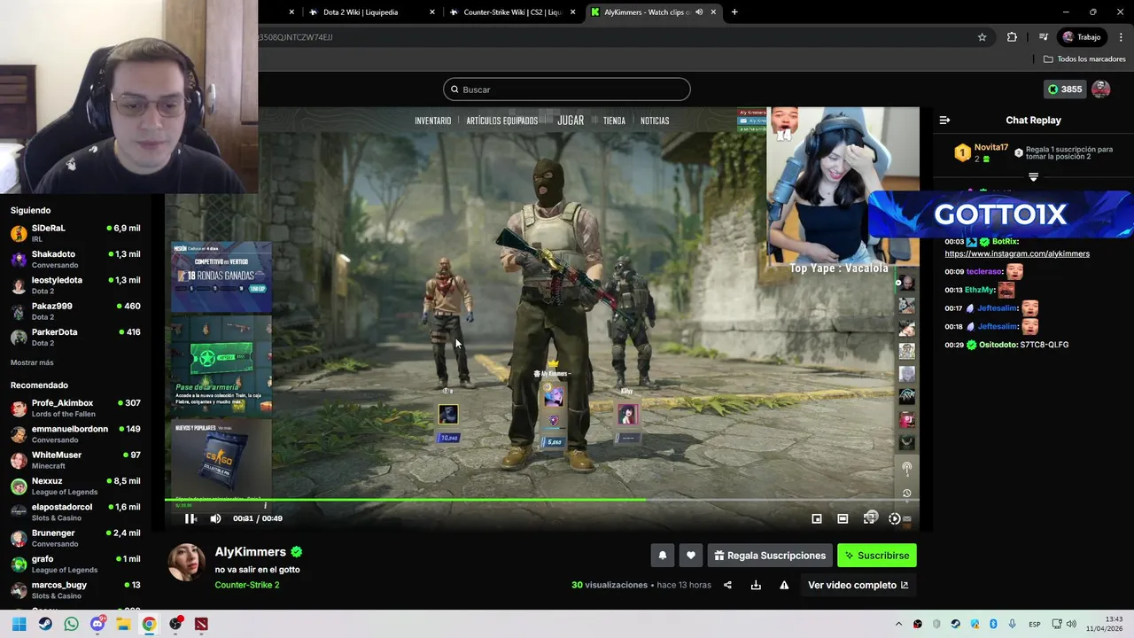
Task: Mute the clip volume speaker icon
Action: click(215, 518)
